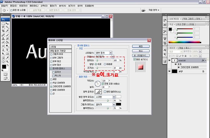Select the Magic Wand tool
This screenshot has height=138, width=210.
[x=7, y=27]
